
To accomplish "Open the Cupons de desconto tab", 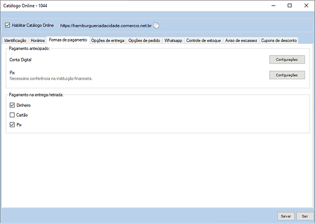I will pyautogui.click(x=279, y=40).
